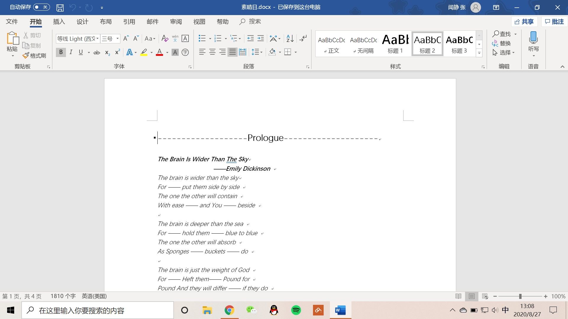This screenshot has width=568, height=319.
Task: Decrease font size with the A-down icon
Action: click(x=136, y=38)
